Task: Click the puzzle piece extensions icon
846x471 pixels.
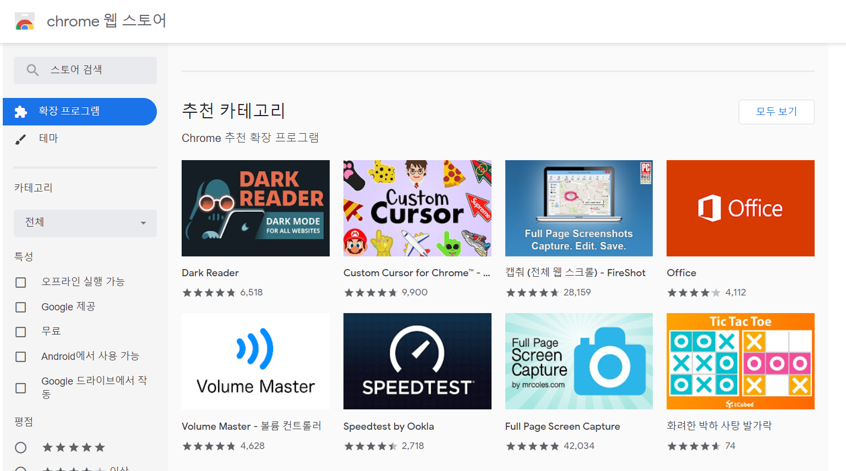Action: tap(21, 112)
